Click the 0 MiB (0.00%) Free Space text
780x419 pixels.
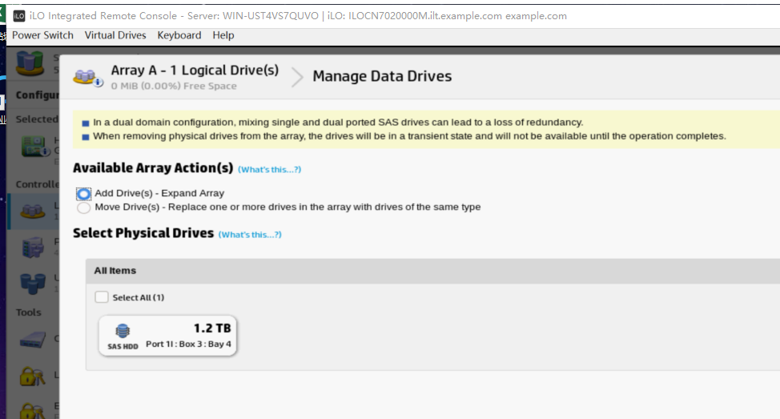(x=174, y=86)
